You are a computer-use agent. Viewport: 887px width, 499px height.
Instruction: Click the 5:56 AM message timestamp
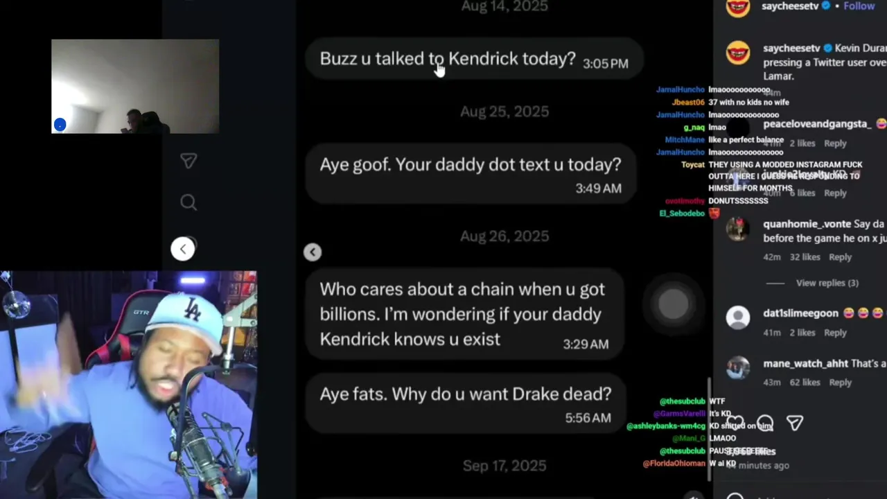588,418
